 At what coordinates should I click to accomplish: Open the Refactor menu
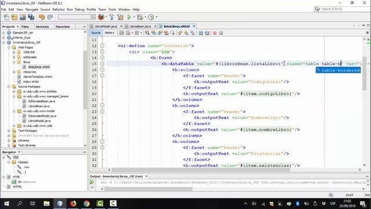click(59, 9)
